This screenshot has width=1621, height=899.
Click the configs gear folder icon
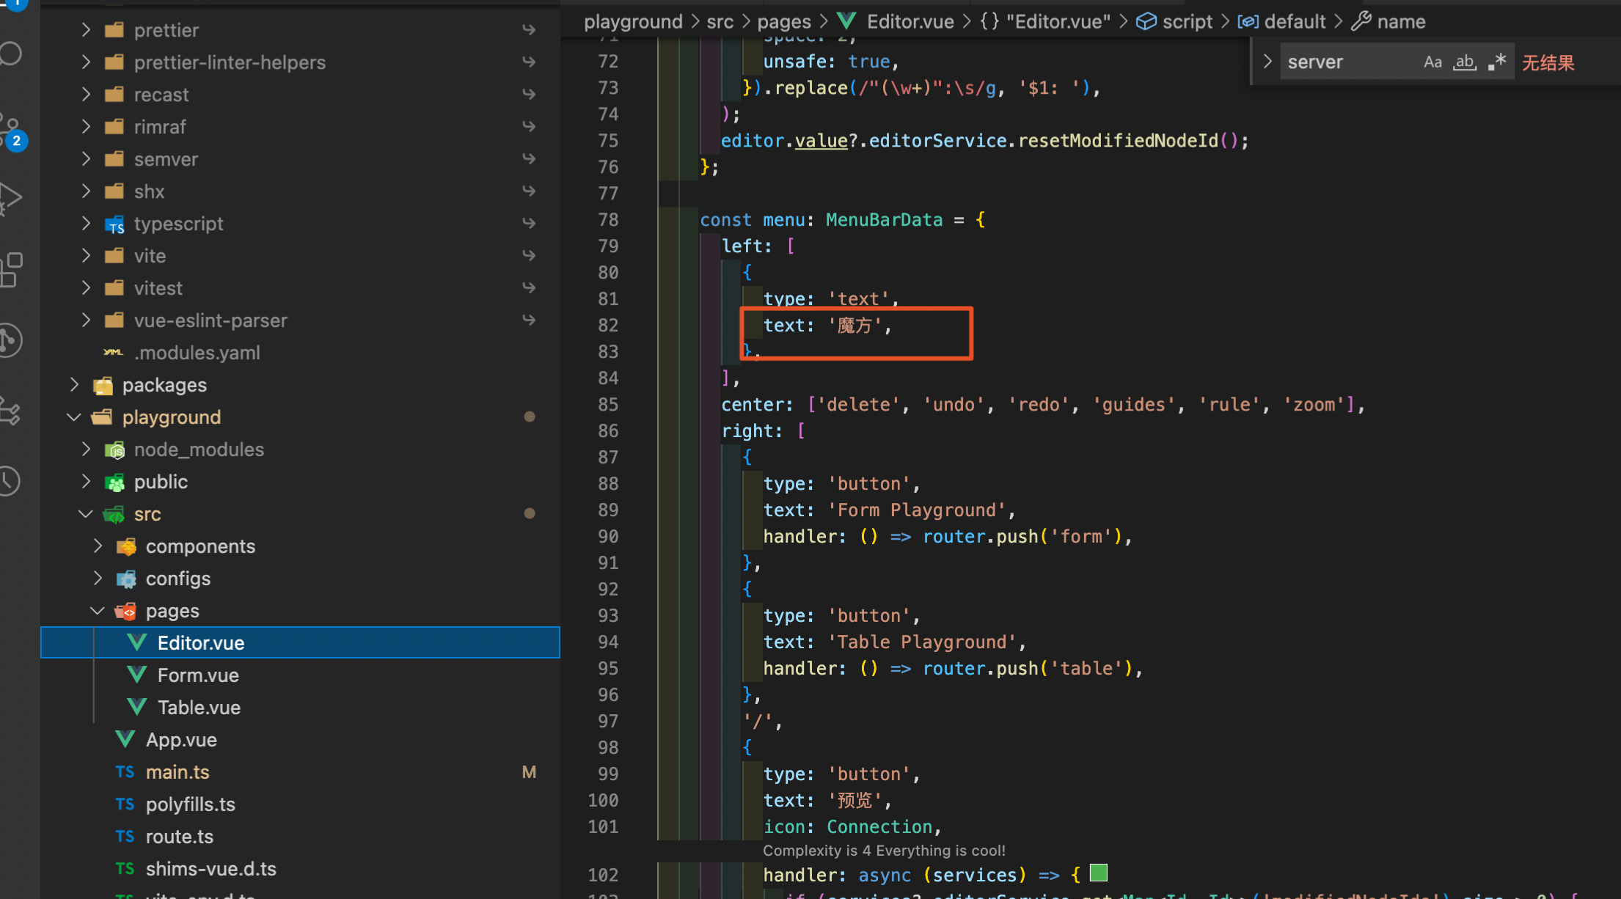click(x=126, y=579)
